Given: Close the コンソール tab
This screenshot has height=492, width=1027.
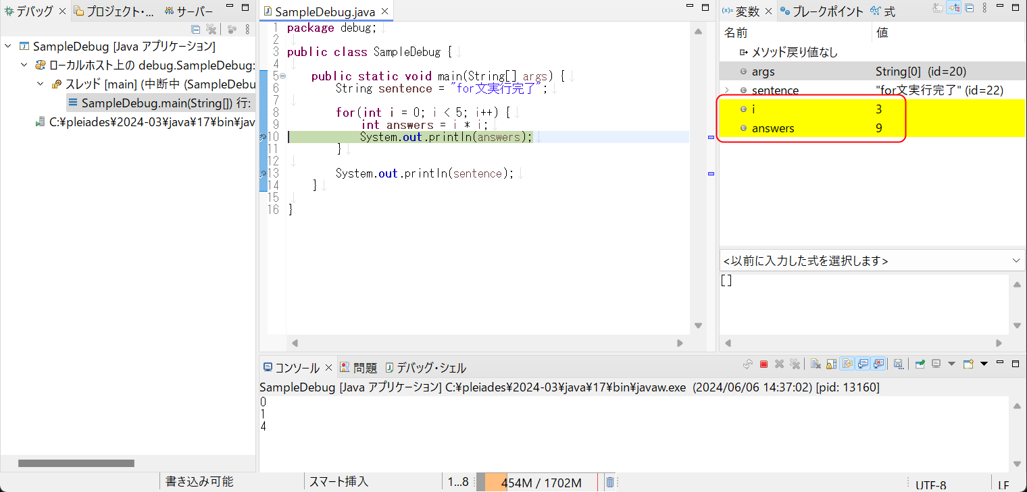Looking at the screenshot, I should (x=329, y=368).
